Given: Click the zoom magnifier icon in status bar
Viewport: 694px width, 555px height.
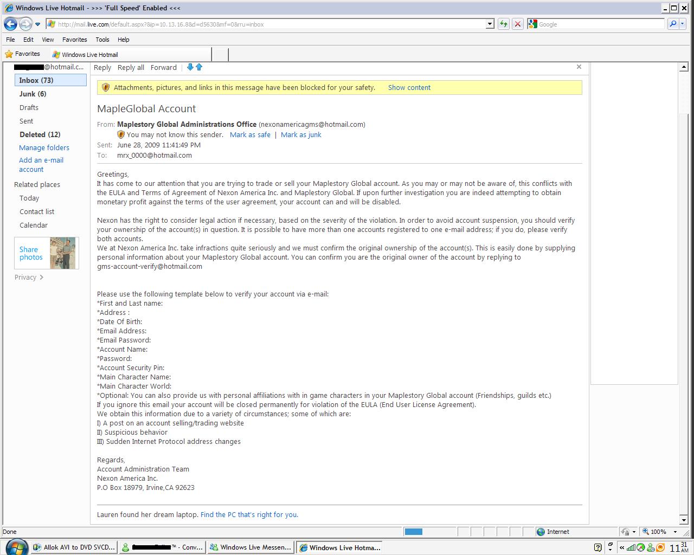Looking at the screenshot, I should (646, 532).
